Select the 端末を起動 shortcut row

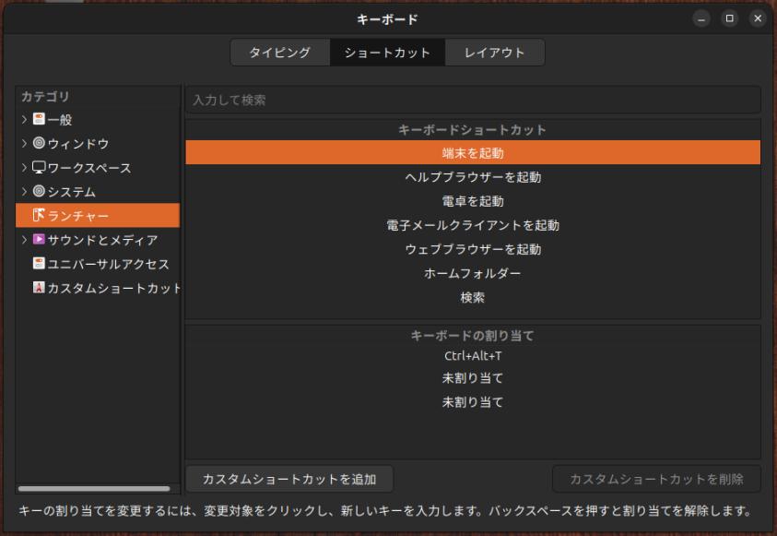[473, 153]
